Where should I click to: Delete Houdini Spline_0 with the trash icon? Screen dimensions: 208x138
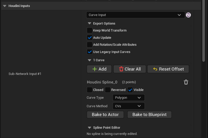(186, 82)
